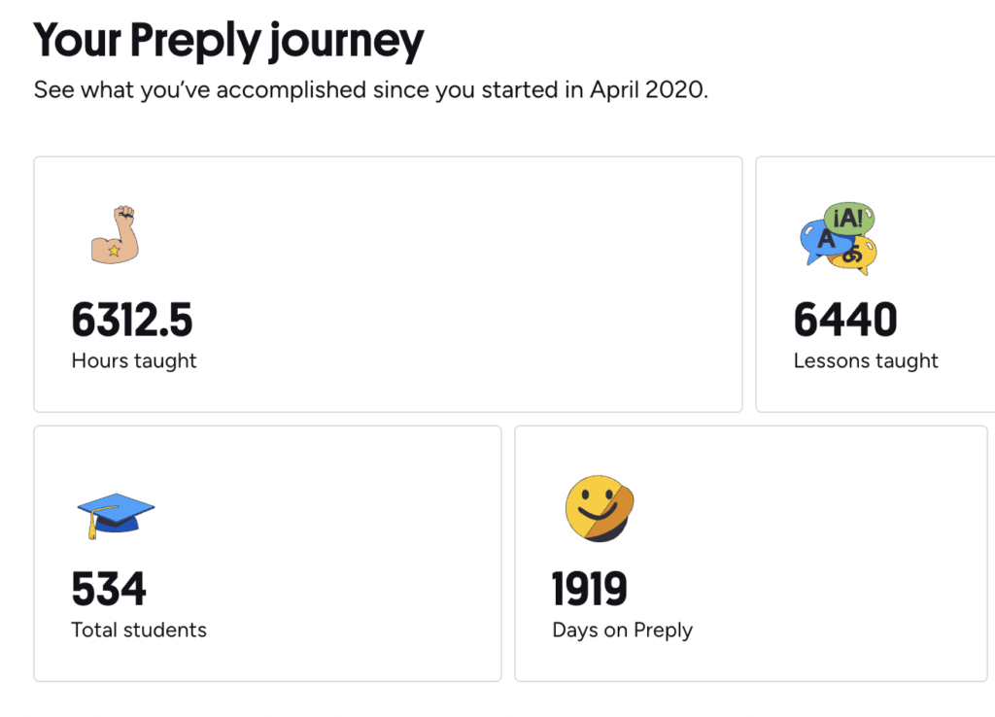Select the 6312.5 hours number

point(131,320)
